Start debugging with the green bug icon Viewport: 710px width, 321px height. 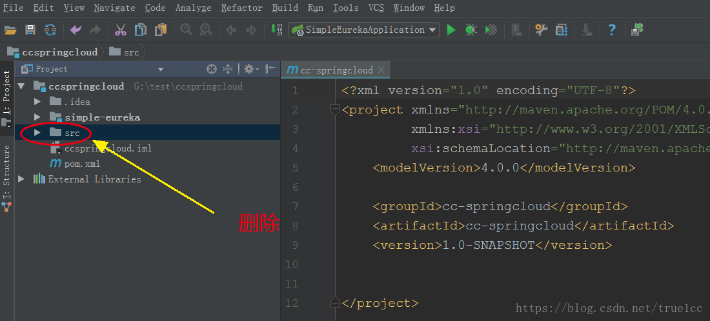[471, 30]
